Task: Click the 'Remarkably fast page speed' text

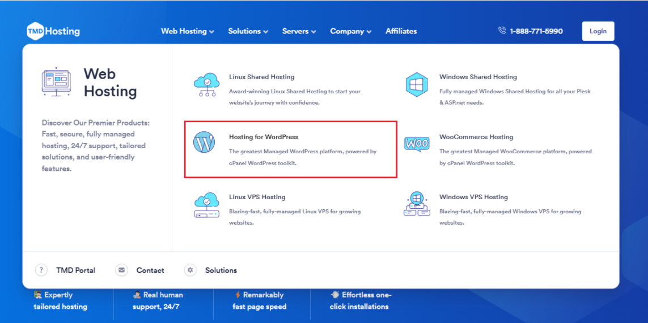Action: pos(260,301)
